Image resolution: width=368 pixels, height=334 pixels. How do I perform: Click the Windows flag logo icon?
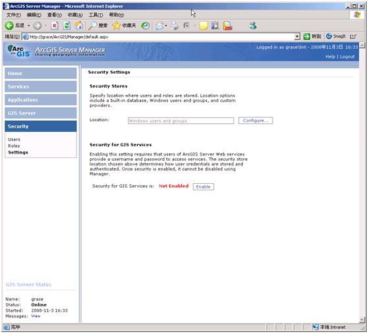click(x=357, y=15)
